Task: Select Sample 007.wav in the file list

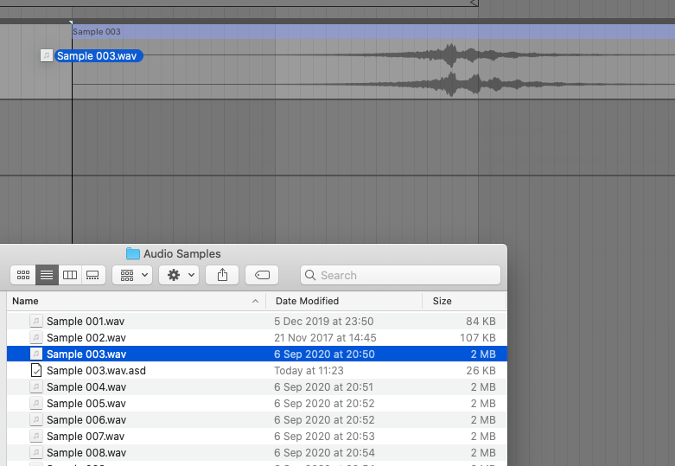Action: pyautogui.click(x=86, y=436)
